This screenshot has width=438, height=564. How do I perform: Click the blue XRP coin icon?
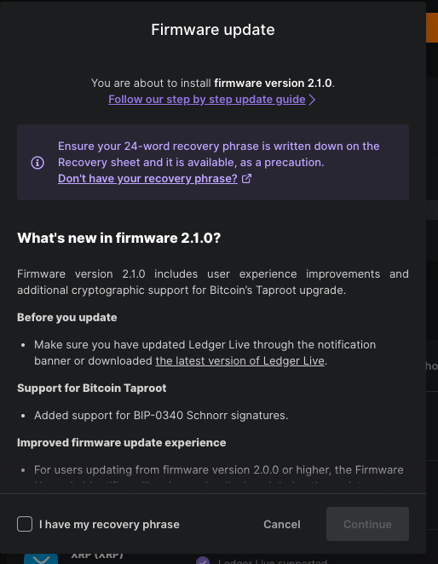(x=41, y=559)
